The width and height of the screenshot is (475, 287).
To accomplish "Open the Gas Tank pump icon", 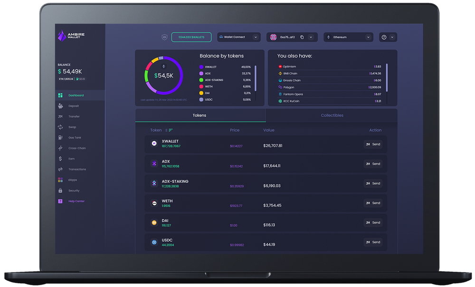I will click(x=60, y=138).
